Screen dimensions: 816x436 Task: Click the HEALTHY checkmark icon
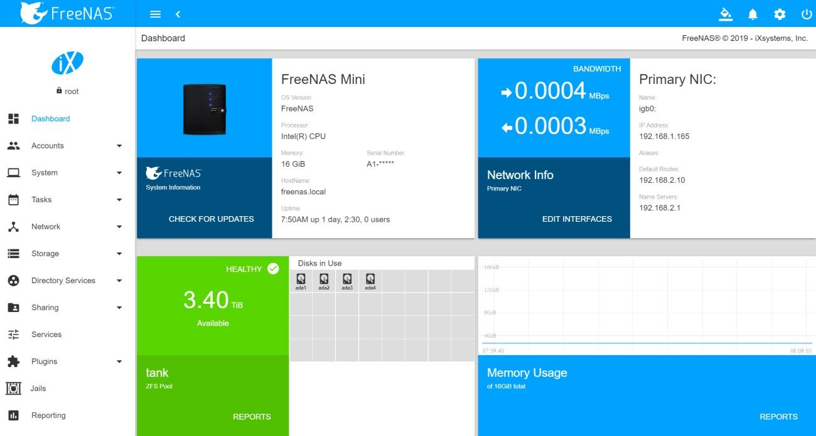pyautogui.click(x=273, y=269)
